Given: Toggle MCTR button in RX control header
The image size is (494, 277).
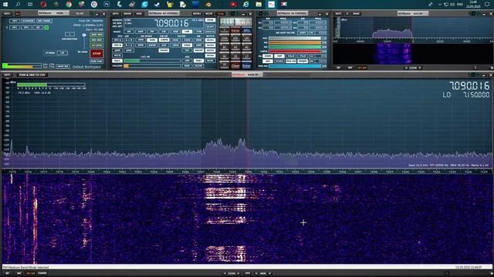Looking at the screenshot, I should tap(208, 14).
